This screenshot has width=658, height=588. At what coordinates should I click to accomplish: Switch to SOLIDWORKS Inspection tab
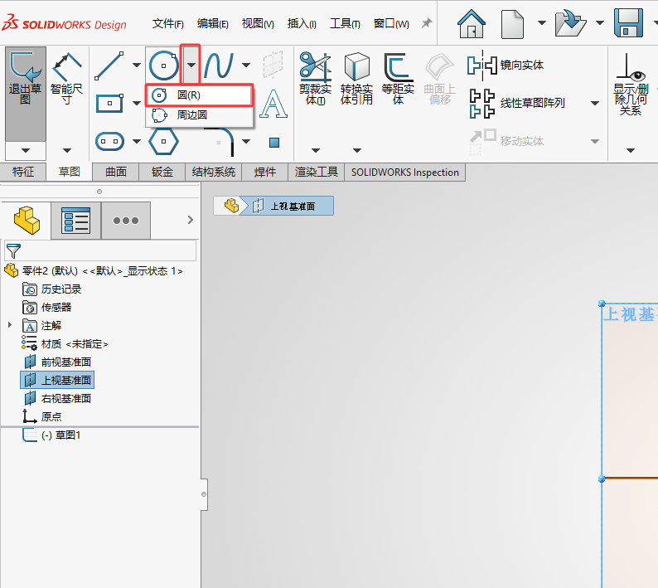(x=405, y=173)
